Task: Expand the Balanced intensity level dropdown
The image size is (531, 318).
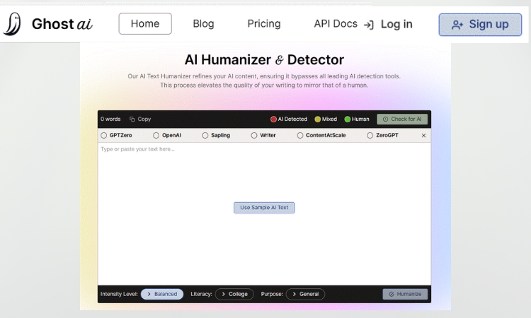Action: click(162, 294)
